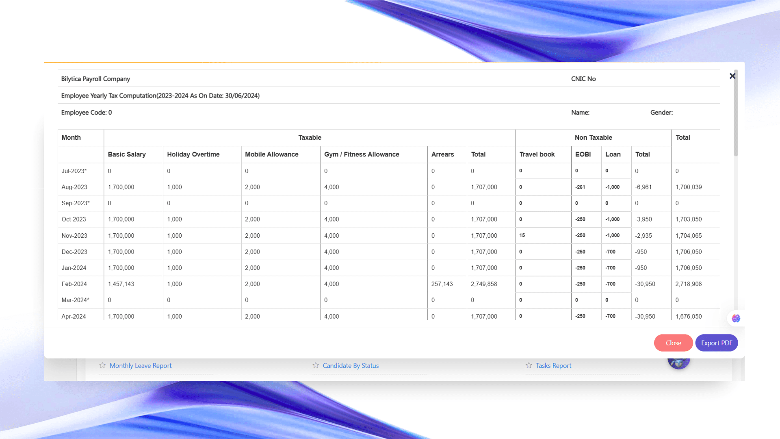Star the Candidate By Status report
Image resolution: width=780 pixels, height=439 pixels.
(x=316, y=365)
